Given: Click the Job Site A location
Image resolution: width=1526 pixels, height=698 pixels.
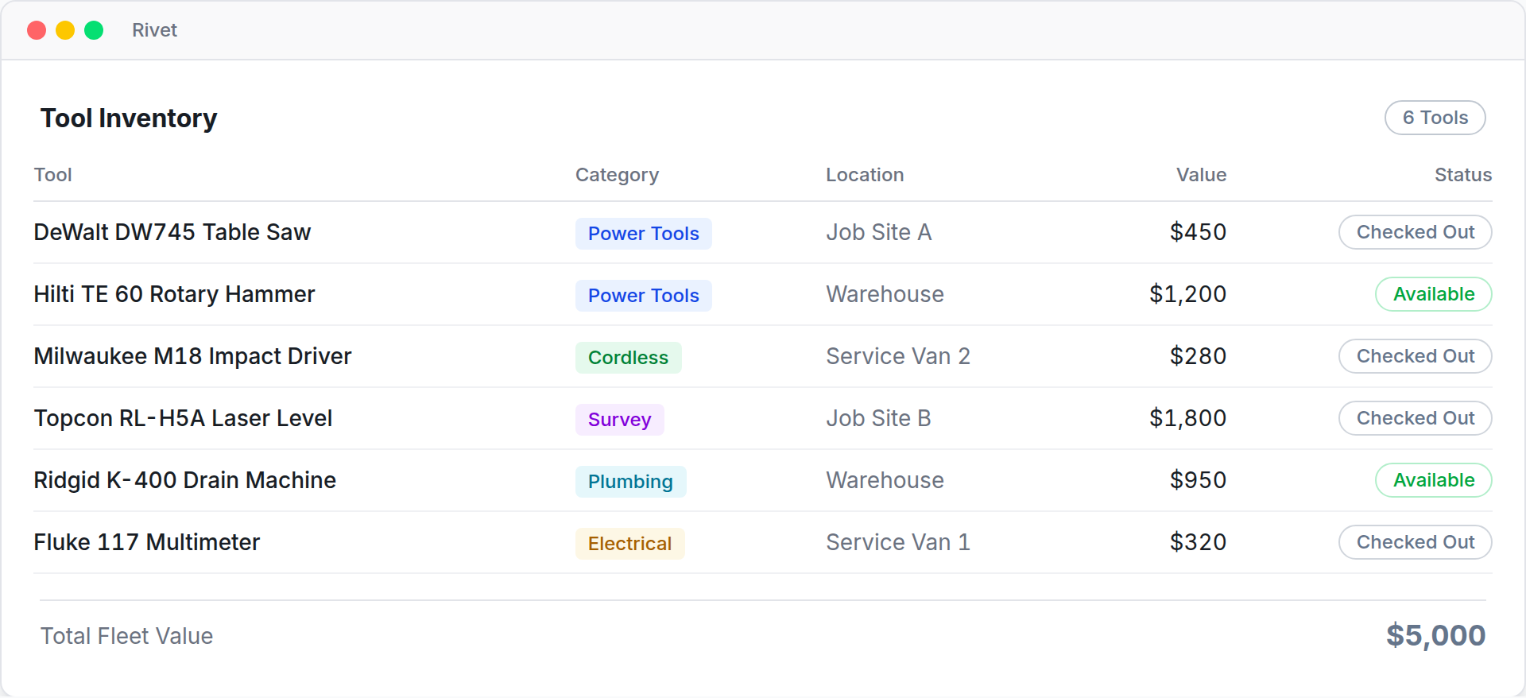Looking at the screenshot, I should 878,232.
